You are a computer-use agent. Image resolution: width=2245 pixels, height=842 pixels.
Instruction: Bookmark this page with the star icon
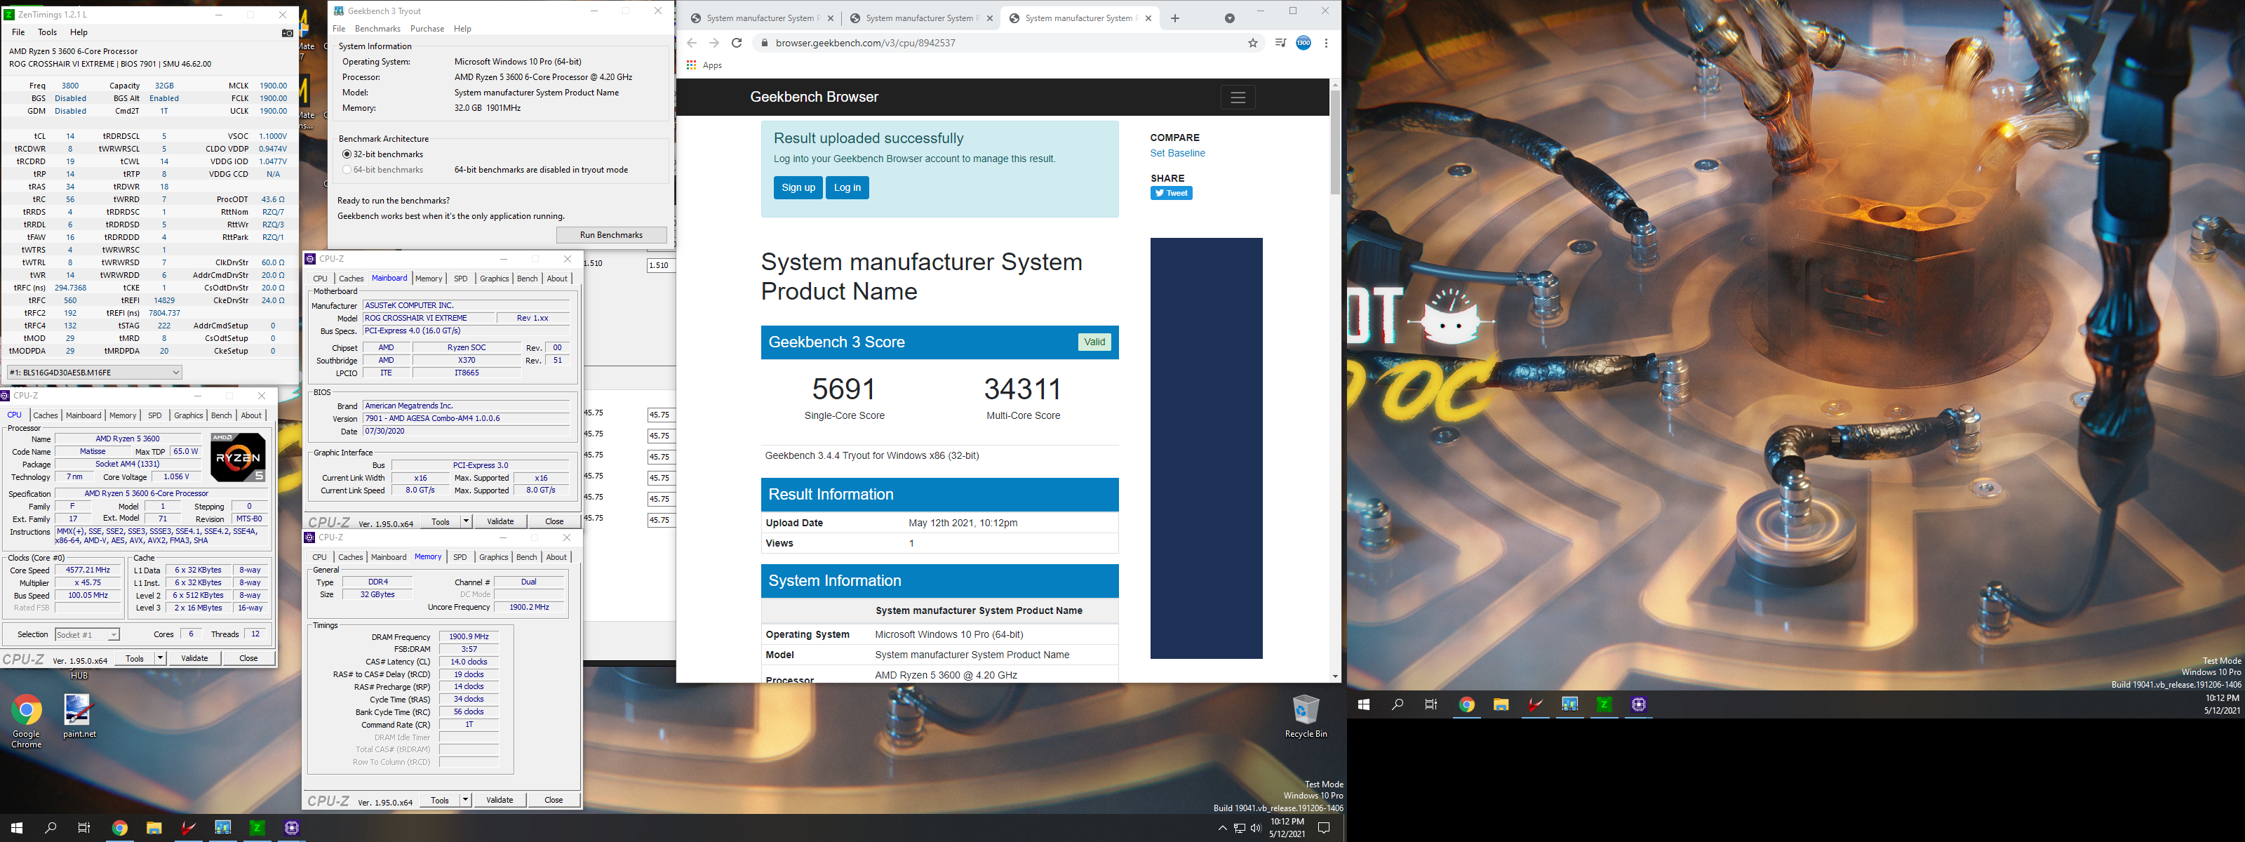click(x=1252, y=43)
